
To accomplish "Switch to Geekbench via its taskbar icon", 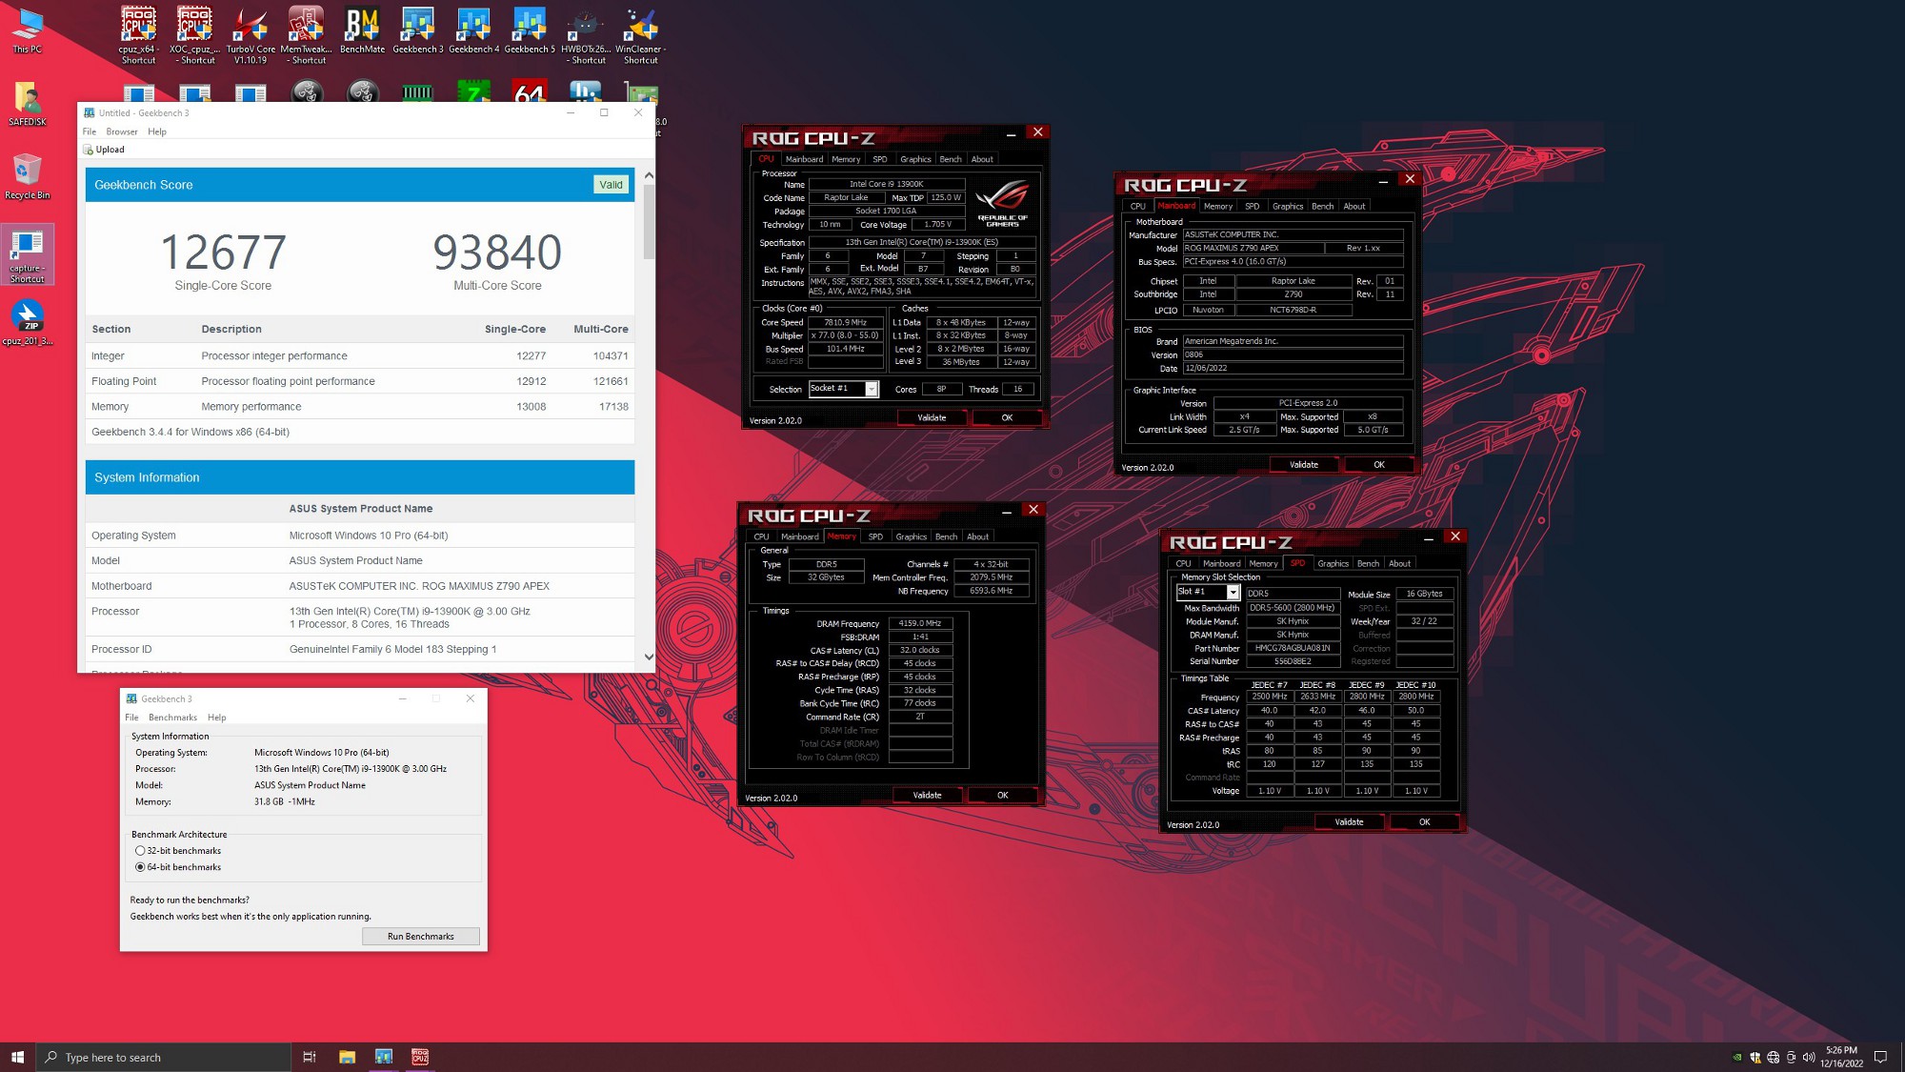I will 383,1057.
